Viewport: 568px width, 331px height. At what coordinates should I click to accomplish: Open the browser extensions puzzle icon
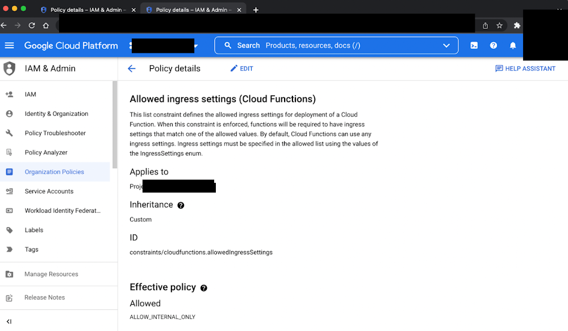point(517,26)
